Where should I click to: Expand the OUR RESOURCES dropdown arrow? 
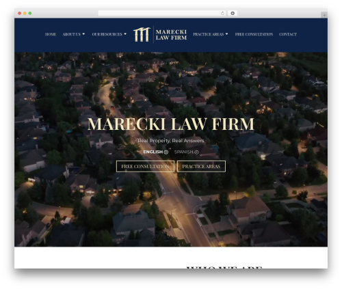[x=125, y=34]
